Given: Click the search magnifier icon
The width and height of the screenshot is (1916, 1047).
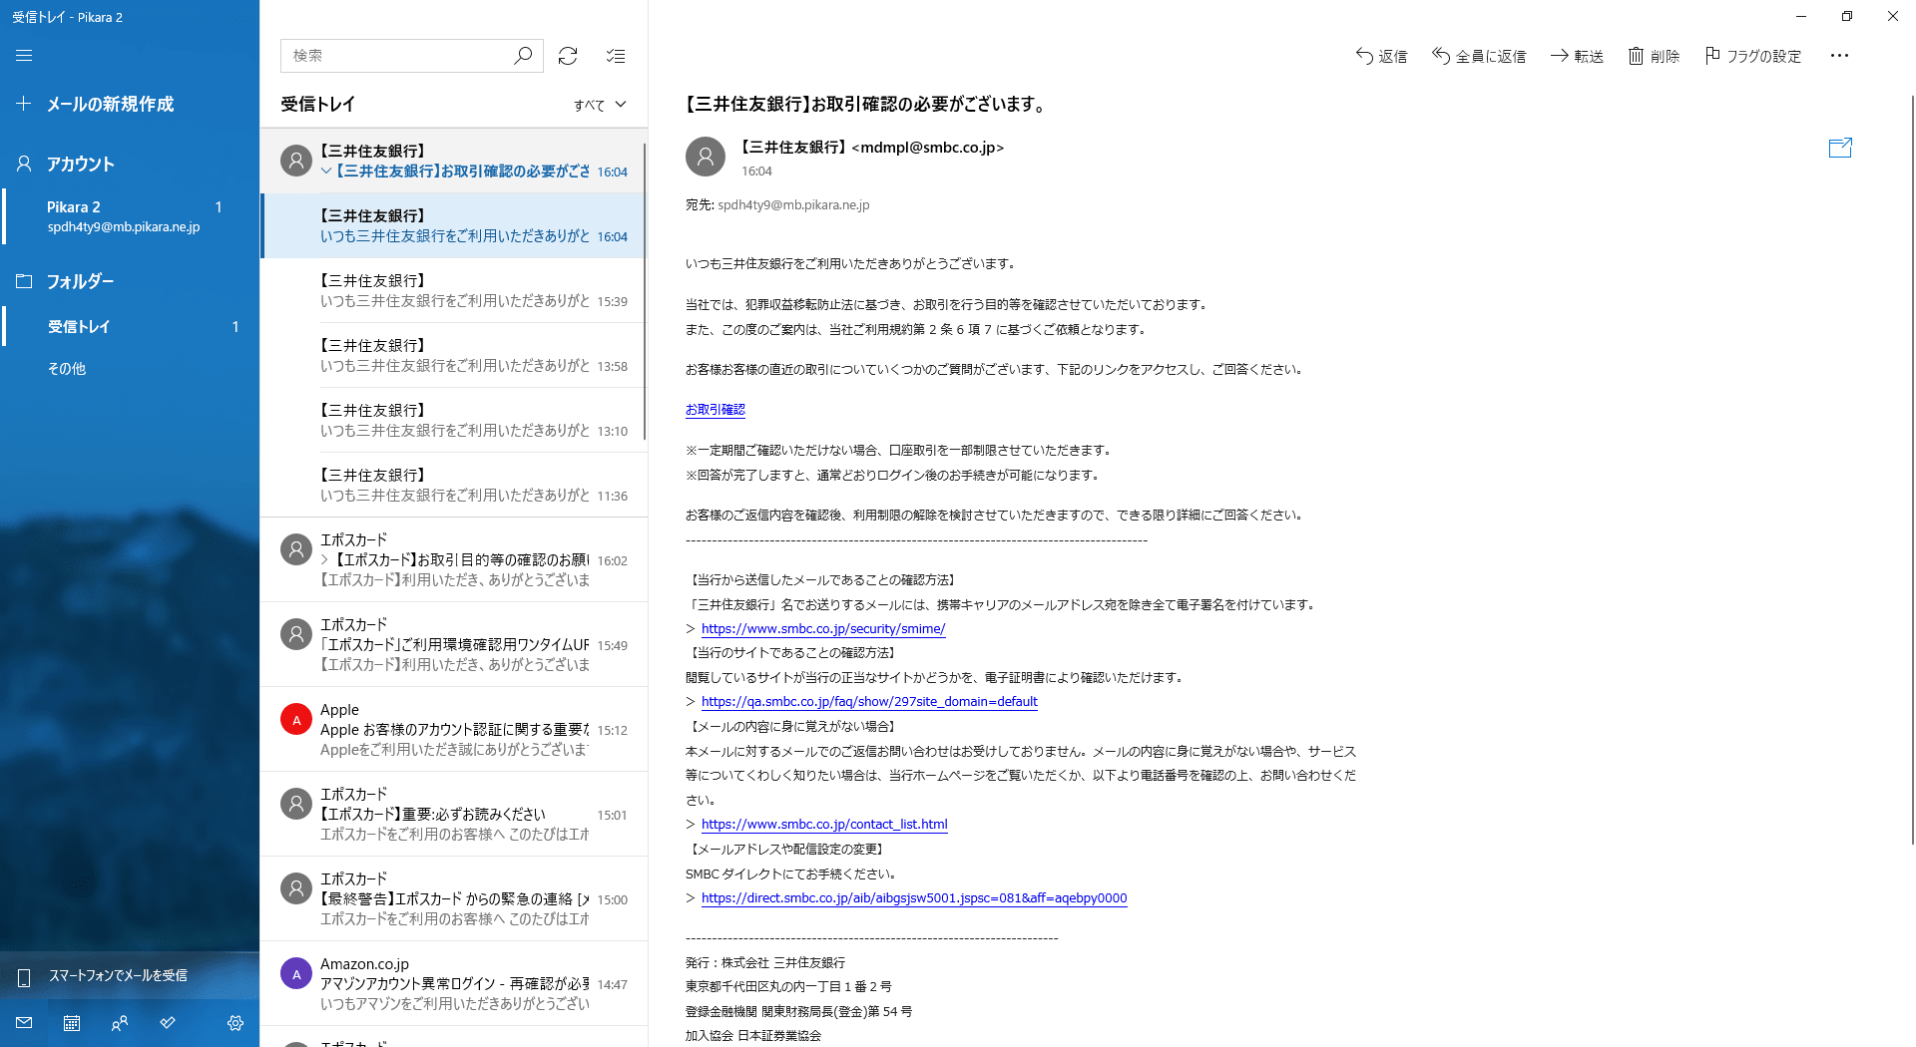Looking at the screenshot, I should [x=523, y=56].
